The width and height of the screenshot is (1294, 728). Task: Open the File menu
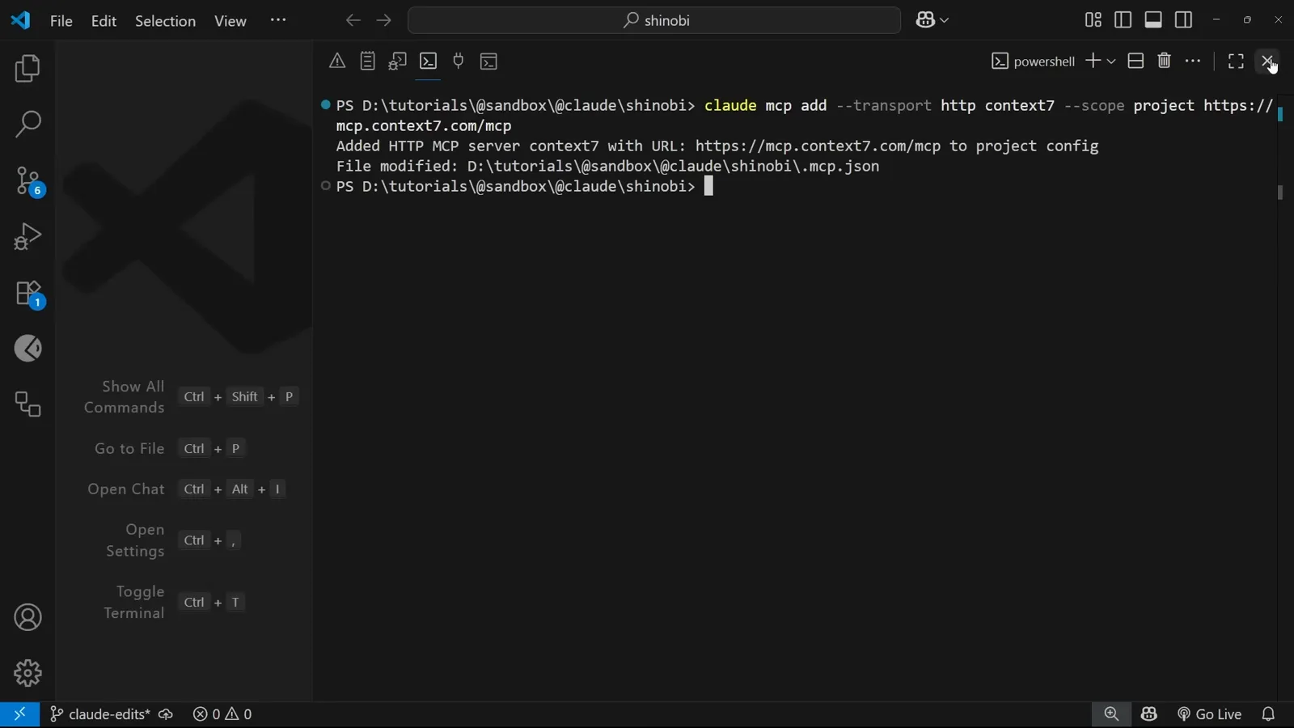pyautogui.click(x=61, y=21)
